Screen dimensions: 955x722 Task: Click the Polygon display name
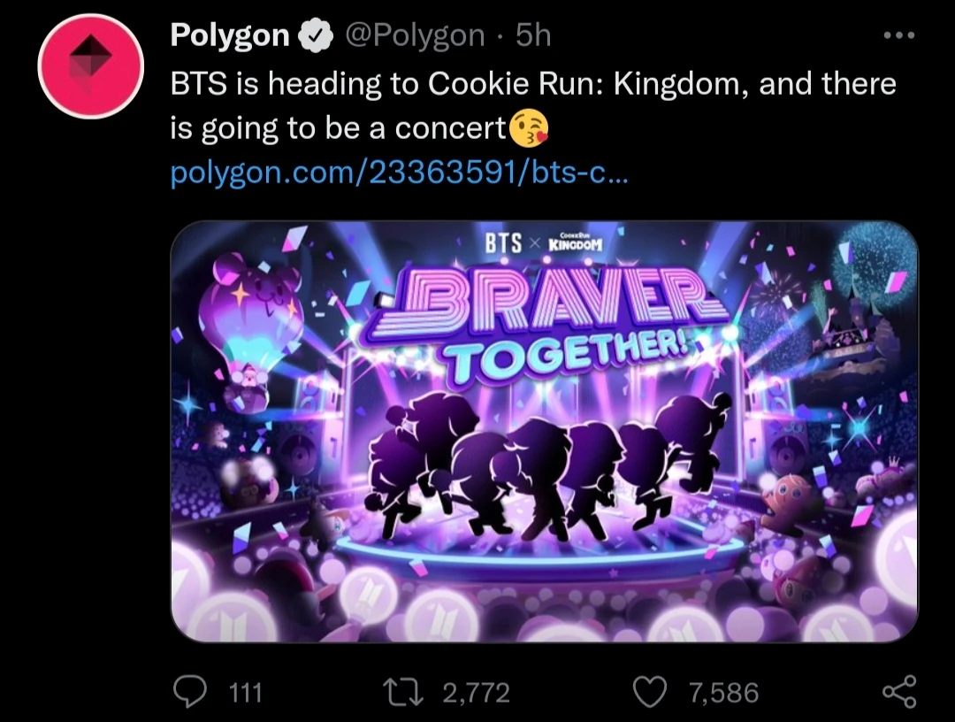point(229,35)
